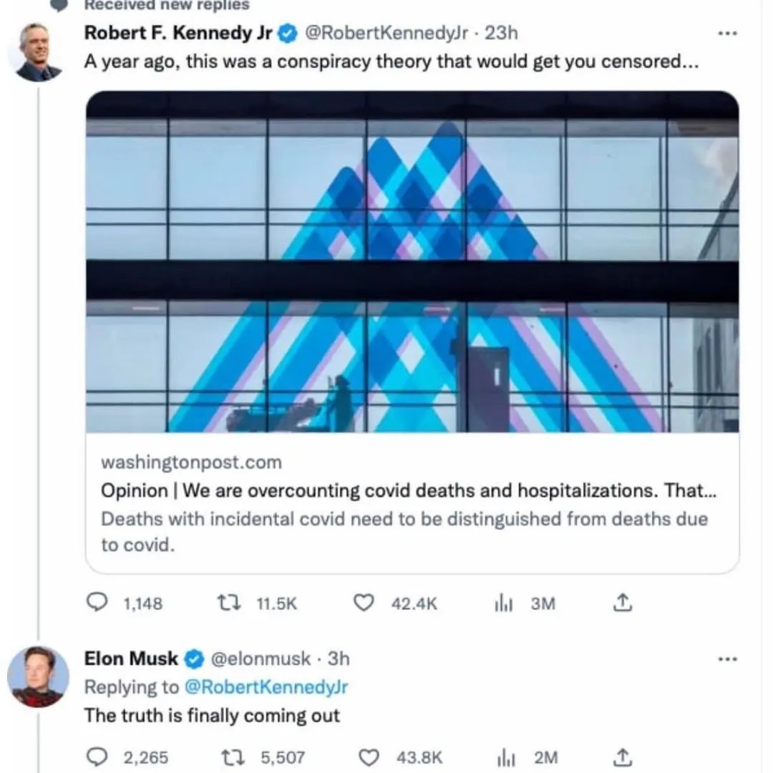This screenshot has width=773, height=773.
Task: Share Elon Musk's reply
Action: pyautogui.click(x=623, y=757)
